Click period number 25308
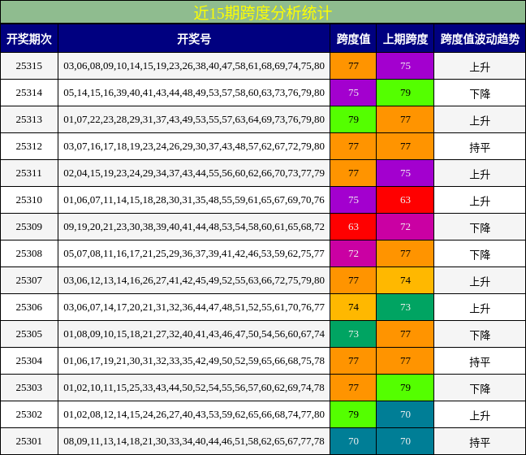526x455 pixels. [x=29, y=253]
